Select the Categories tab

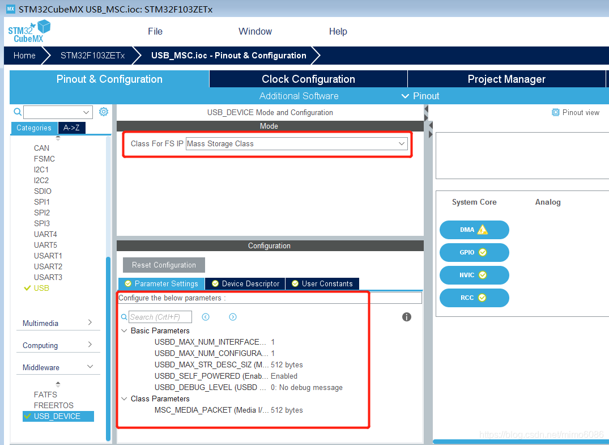[34, 128]
